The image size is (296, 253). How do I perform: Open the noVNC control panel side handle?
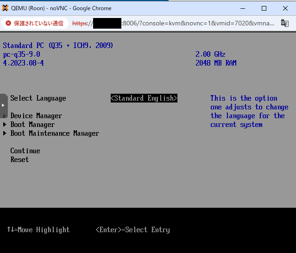(4, 106)
